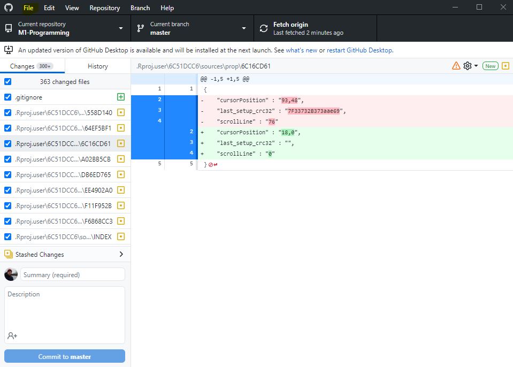Open the Current branch dropdown
Screen dimensions: 513x367
tap(192, 28)
